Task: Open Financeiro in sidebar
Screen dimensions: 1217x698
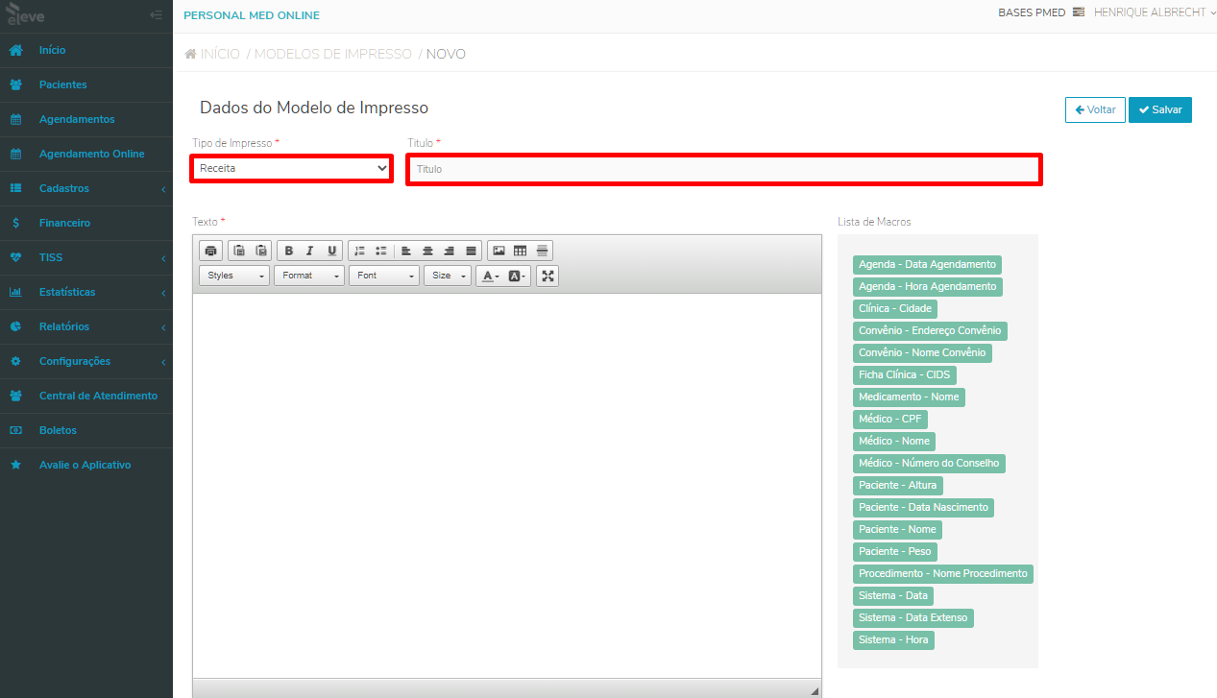Action: pyautogui.click(x=86, y=223)
